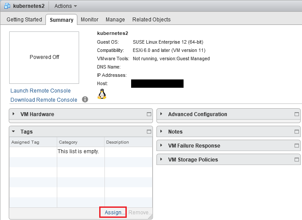Click the VMware Tools 'Not running' status text
Image resolution: width=302 pixels, height=220 pixels.
pyautogui.click(x=171, y=58)
